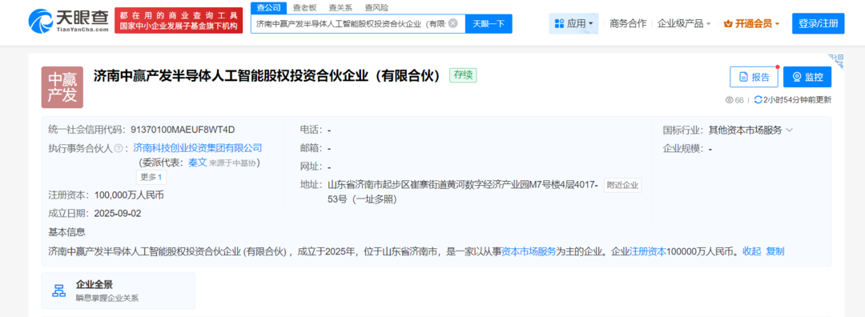Switch to the 查风险 tab
865x317 pixels.
pyautogui.click(x=376, y=8)
